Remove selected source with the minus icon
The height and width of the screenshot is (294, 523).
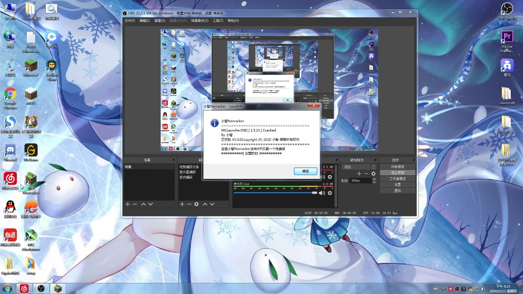pos(189,204)
